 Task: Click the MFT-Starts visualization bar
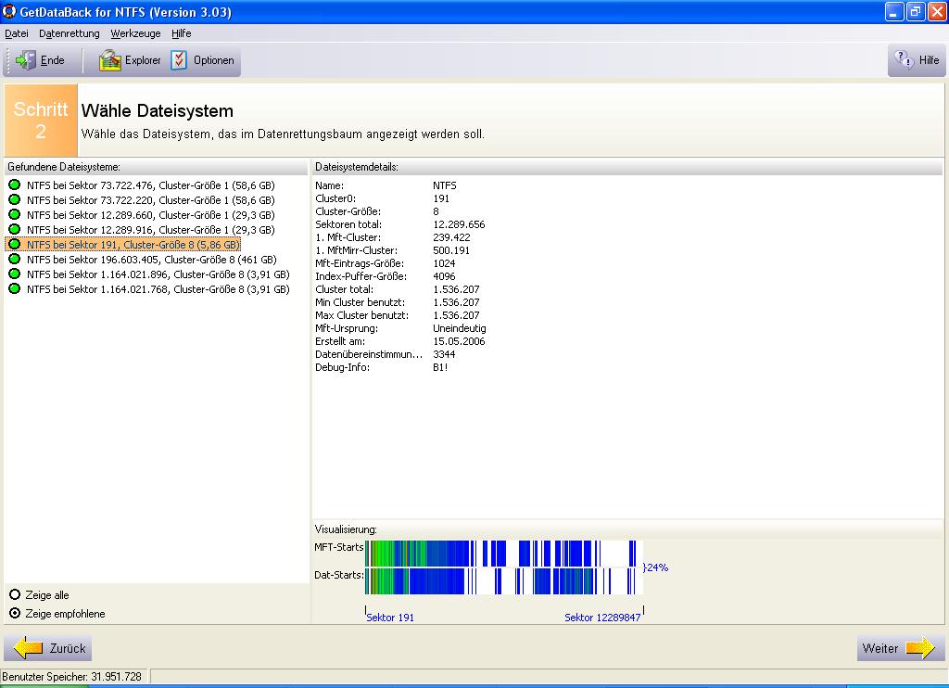(502, 554)
